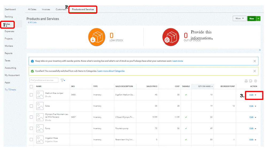Switch to the Customers tab
Screen dimensions: 267x150
coord(61,9)
